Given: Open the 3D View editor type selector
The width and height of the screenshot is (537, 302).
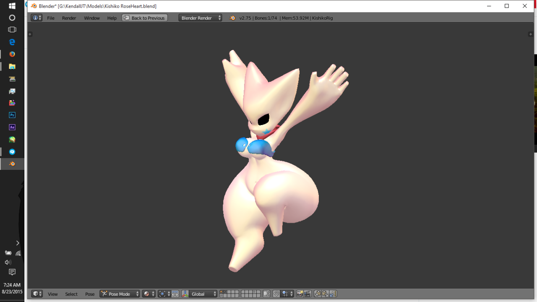Looking at the screenshot, I should [37, 294].
